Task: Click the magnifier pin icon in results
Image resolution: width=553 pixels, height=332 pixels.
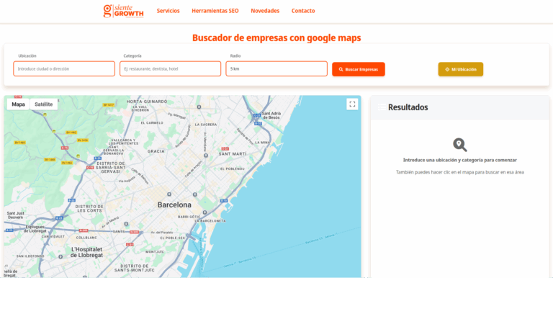Action: point(460,145)
